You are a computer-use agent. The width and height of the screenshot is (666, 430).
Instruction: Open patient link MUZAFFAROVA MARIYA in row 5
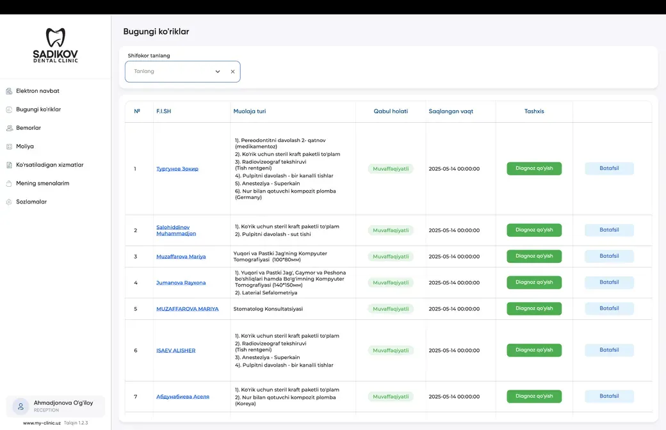click(187, 309)
